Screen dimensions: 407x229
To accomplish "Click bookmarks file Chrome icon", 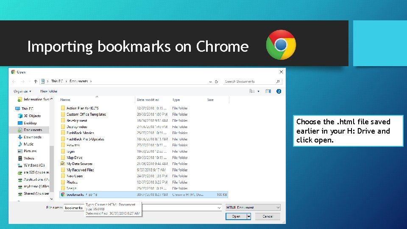I will click(x=63, y=195).
